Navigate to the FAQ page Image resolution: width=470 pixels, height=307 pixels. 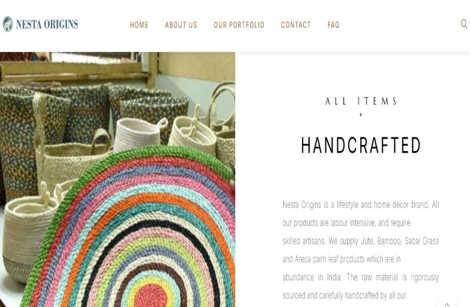pyautogui.click(x=333, y=25)
